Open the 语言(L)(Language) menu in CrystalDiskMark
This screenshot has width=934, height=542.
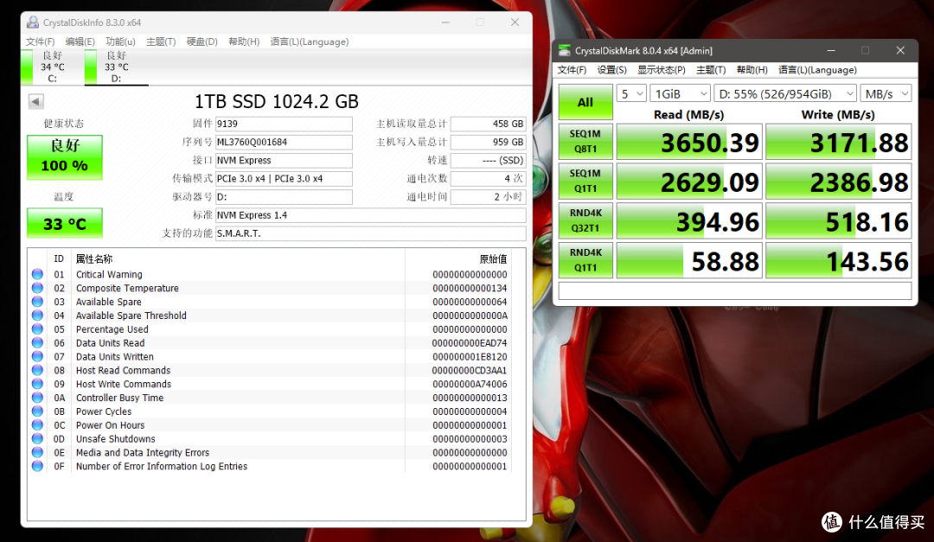coord(817,70)
